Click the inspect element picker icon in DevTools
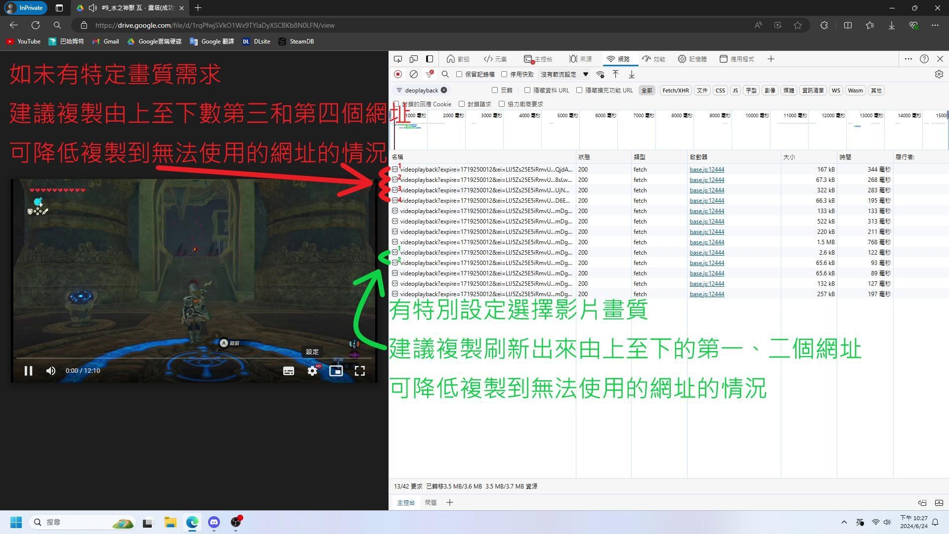Image resolution: width=949 pixels, height=534 pixels. point(398,59)
